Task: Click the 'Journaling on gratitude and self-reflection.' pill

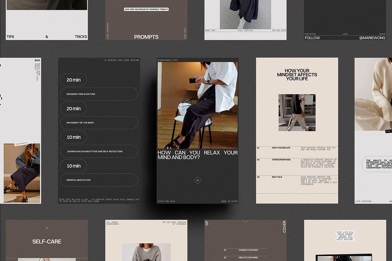Action: pos(99,151)
